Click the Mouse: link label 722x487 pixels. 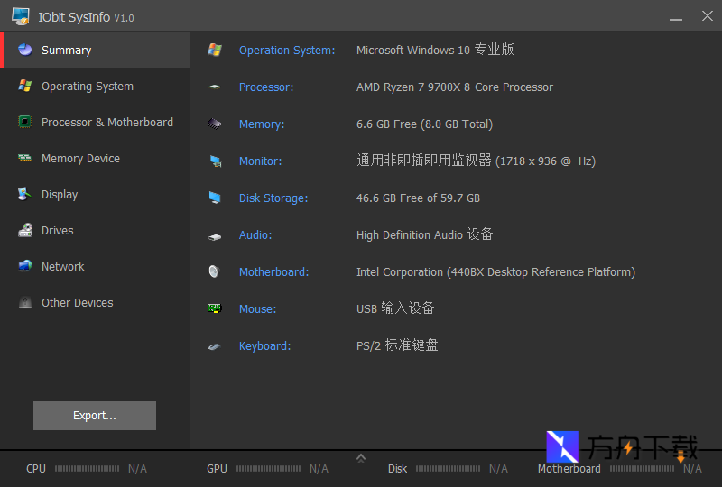[258, 308]
